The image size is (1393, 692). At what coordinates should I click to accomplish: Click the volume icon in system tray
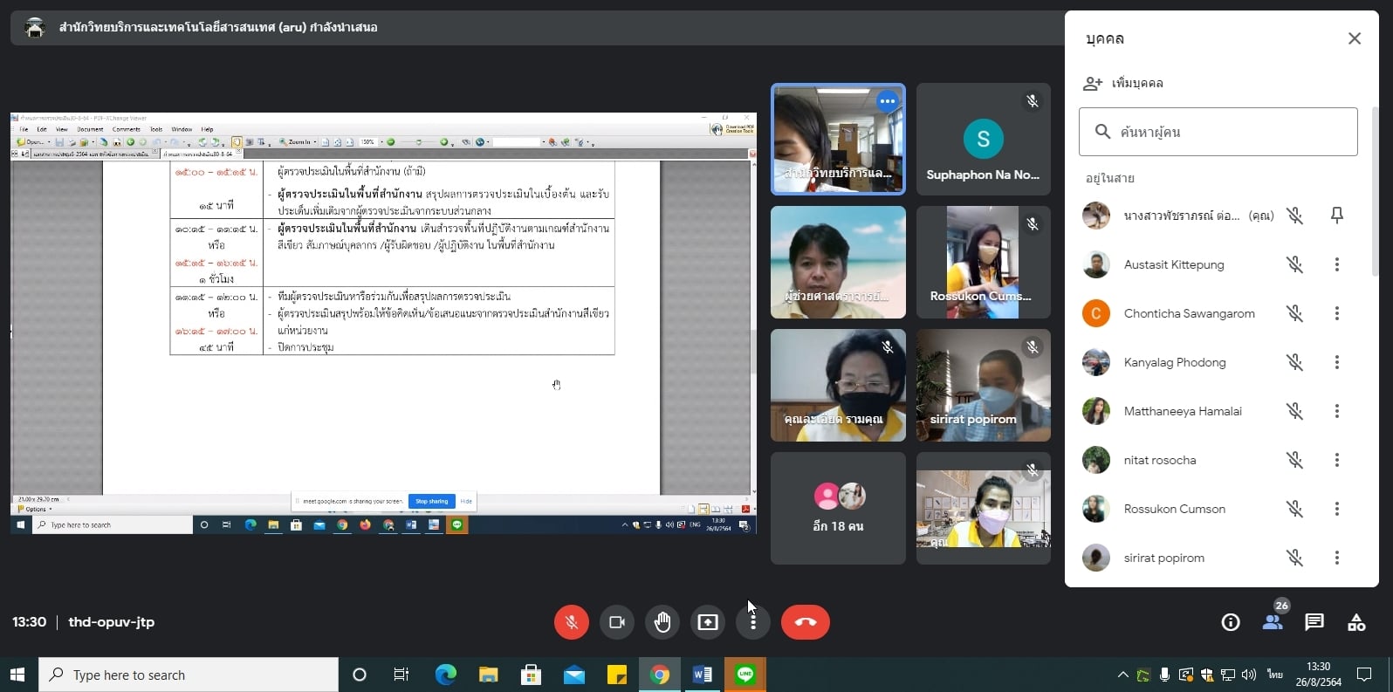coord(1249,675)
